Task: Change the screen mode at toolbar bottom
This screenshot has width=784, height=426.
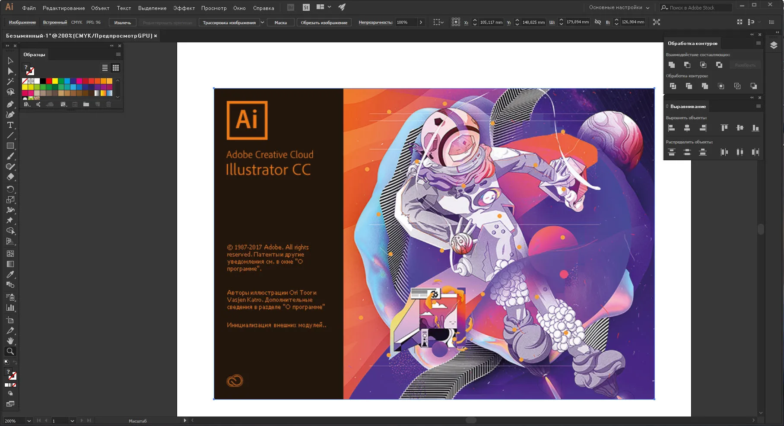Action: click(x=10, y=404)
